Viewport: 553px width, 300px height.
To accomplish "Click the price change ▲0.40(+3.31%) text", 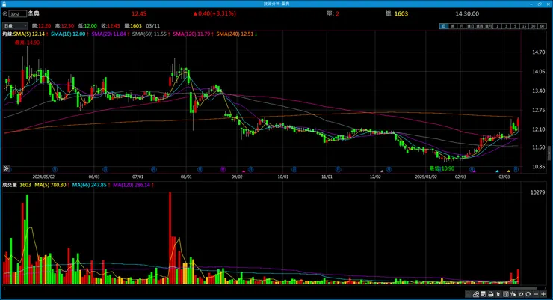I will pos(214,13).
